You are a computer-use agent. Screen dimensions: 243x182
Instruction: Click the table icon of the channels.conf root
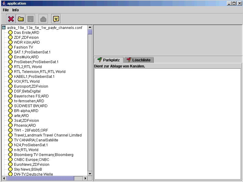tap(4, 28)
